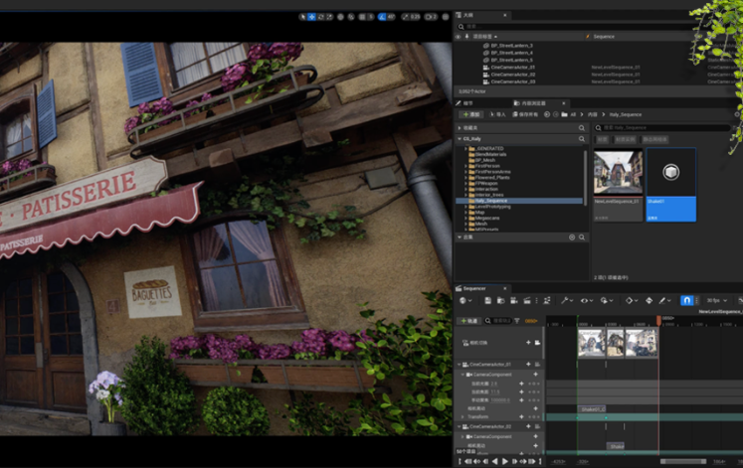Click the Sequencer horizontal zoom scrollbar
Image resolution: width=743 pixels, height=468 pixels.
(682, 461)
